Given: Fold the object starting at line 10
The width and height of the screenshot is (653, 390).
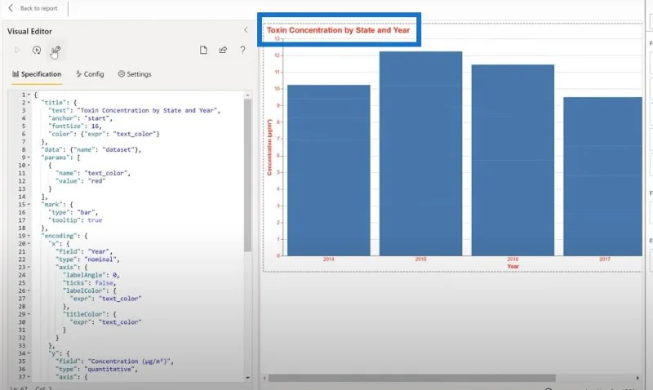Looking at the screenshot, I should click(29, 166).
